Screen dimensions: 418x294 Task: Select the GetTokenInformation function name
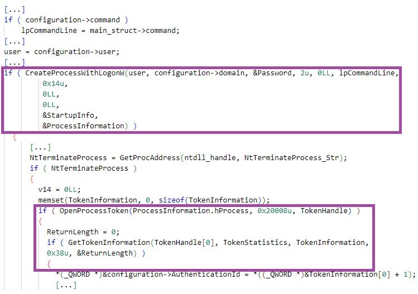click(109, 242)
